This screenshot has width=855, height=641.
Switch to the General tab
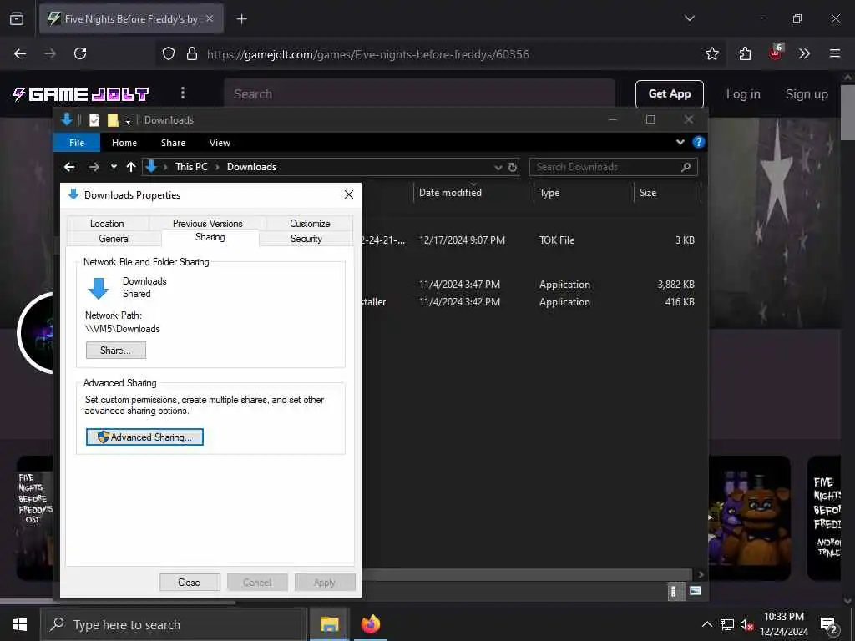pos(114,239)
